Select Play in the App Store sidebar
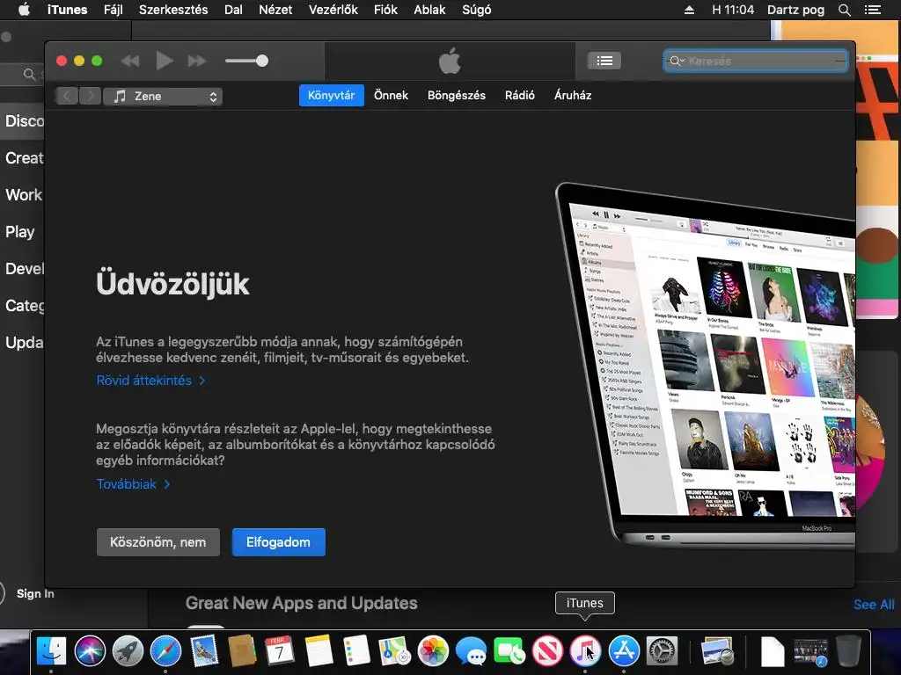 tap(20, 232)
